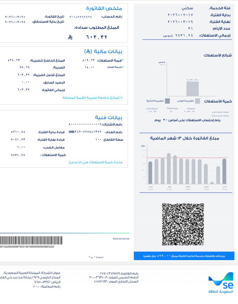Viewport: 238px width, 304px height.
Task: Click the رقم الحساب account number value
Action: click(x=81, y=17)
